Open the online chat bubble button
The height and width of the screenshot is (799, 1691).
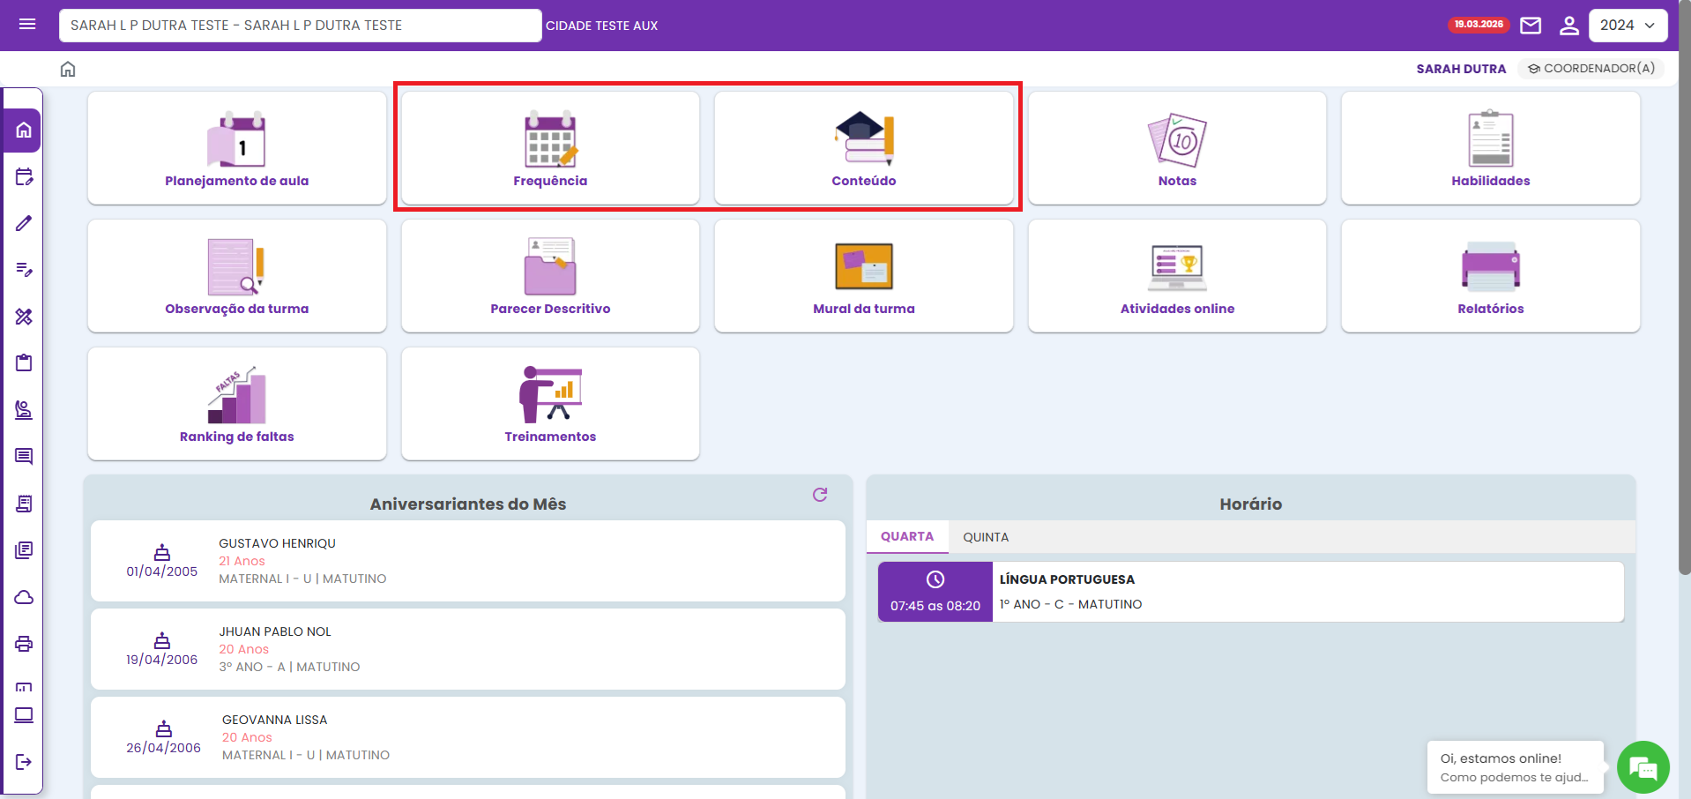[1643, 767]
